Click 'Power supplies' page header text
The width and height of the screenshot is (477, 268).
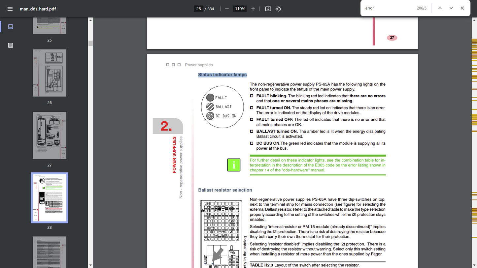[199, 65]
